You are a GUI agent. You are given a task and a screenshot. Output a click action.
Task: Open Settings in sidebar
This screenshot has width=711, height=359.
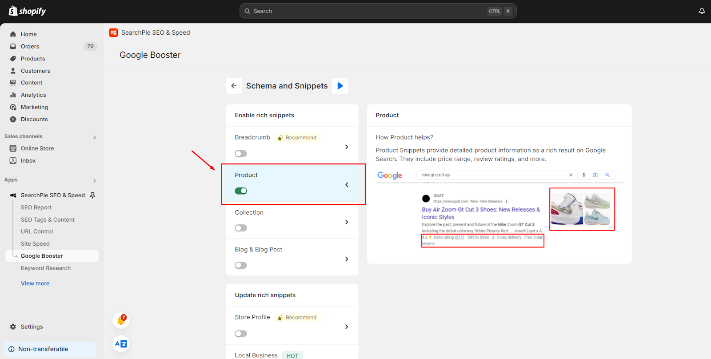pos(32,327)
